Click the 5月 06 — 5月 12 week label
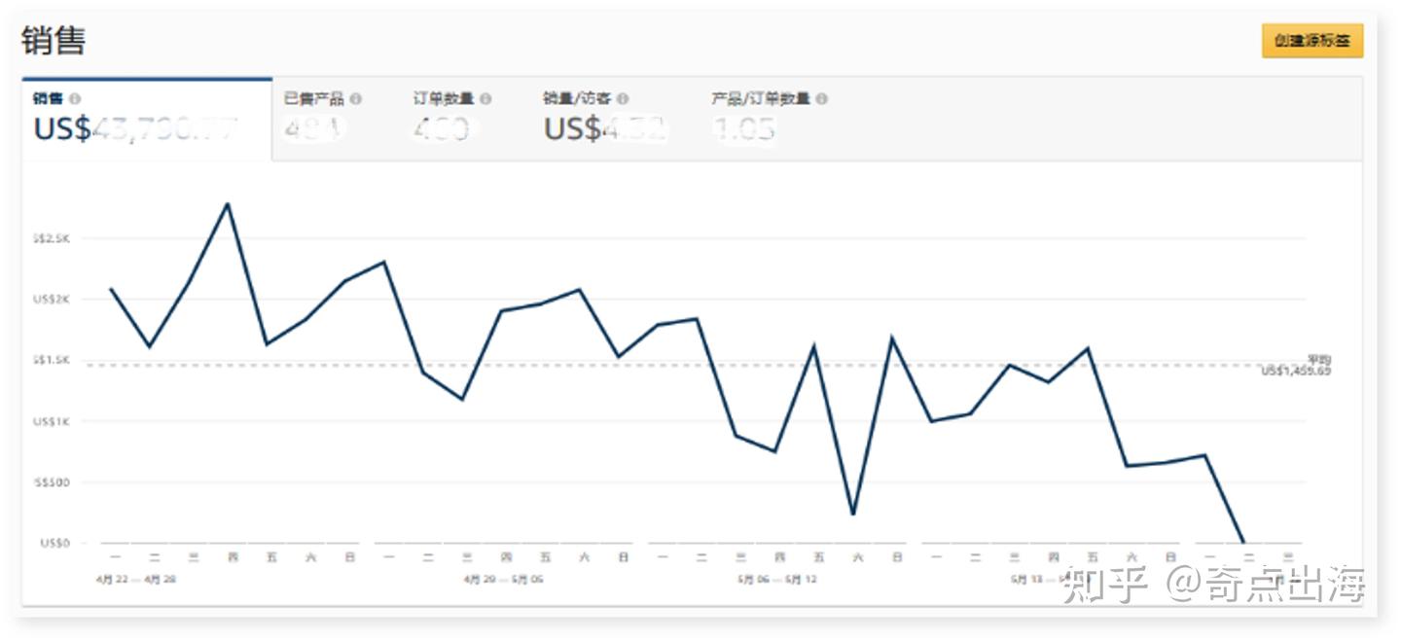 coord(777,580)
